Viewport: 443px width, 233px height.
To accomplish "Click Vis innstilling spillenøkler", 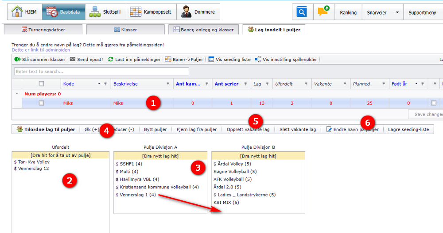I will click(286, 60).
